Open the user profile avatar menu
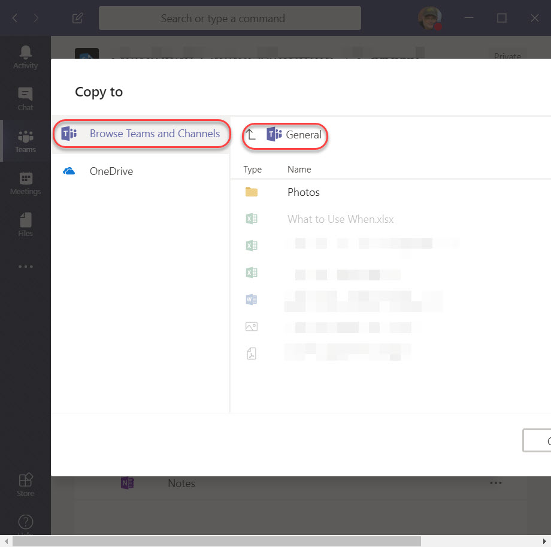The width and height of the screenshot is (551, 547). 429,18
